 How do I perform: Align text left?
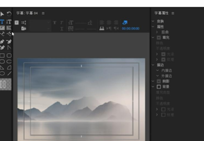click(x=102, y=22)
